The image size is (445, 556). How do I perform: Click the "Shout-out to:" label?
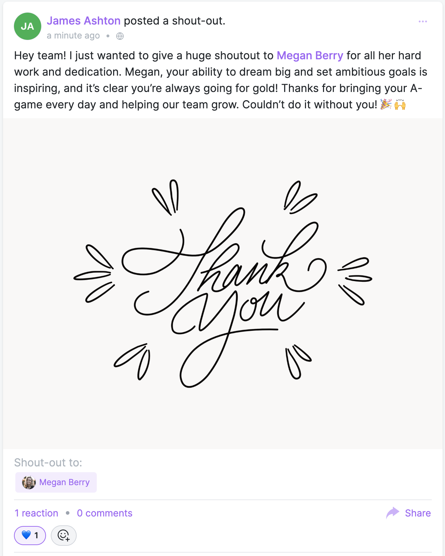pos(48,463)
